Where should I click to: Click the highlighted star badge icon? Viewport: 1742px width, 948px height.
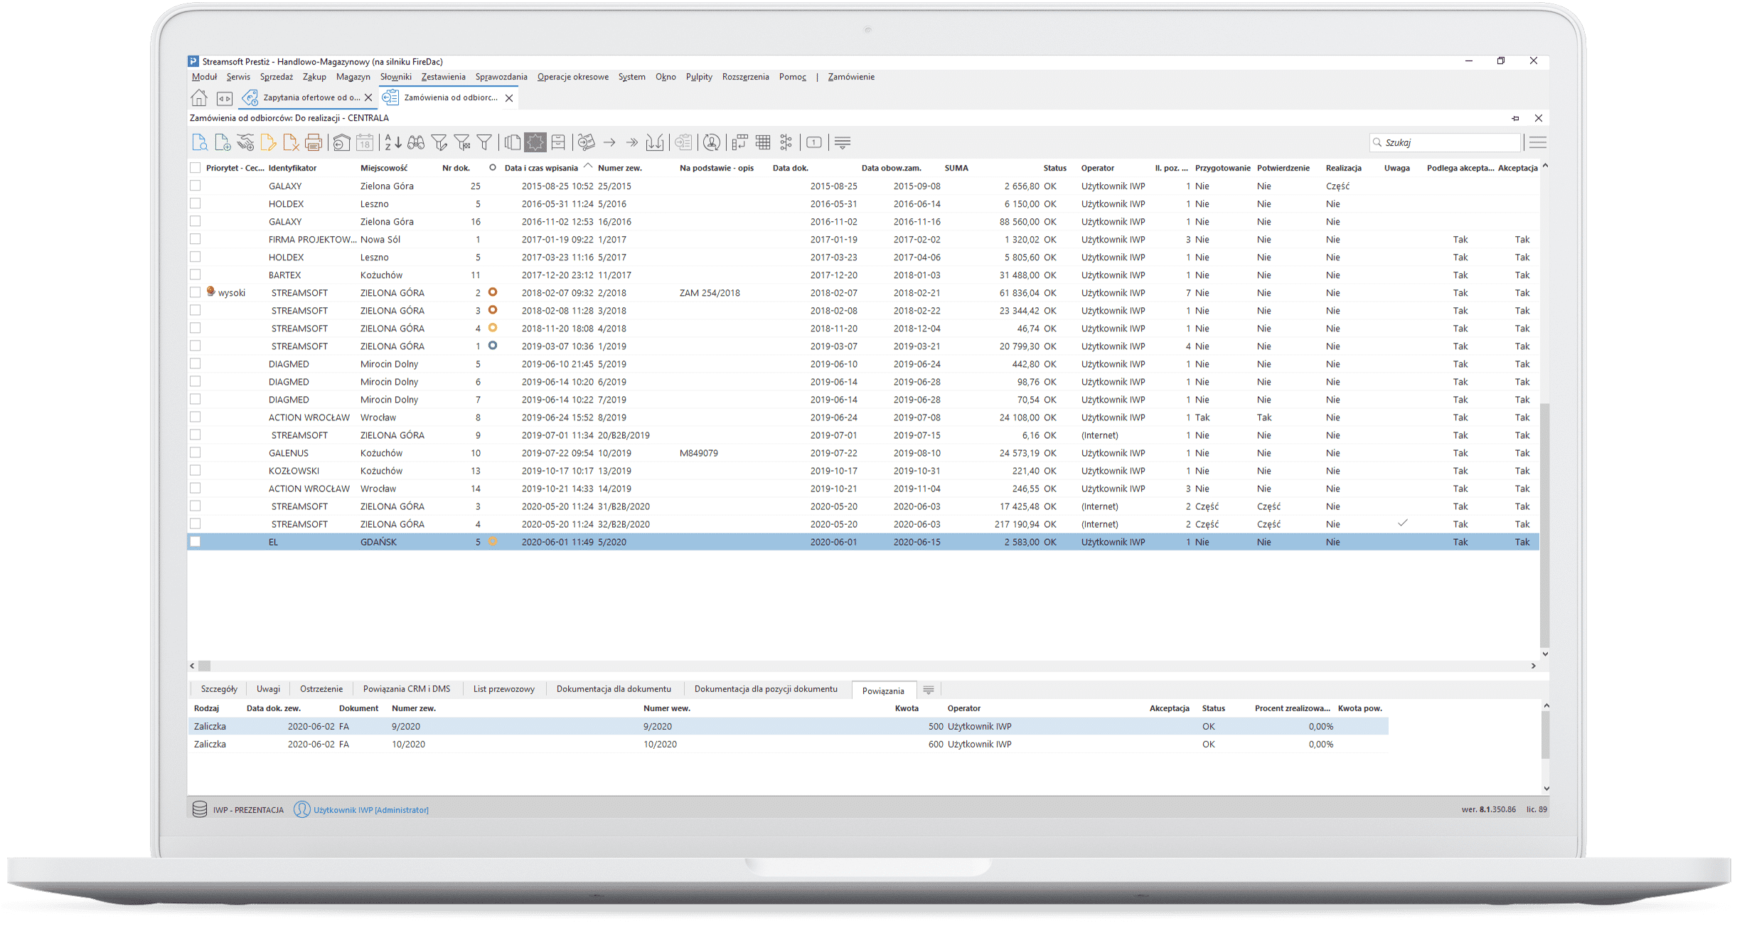[x=535, y=143]
